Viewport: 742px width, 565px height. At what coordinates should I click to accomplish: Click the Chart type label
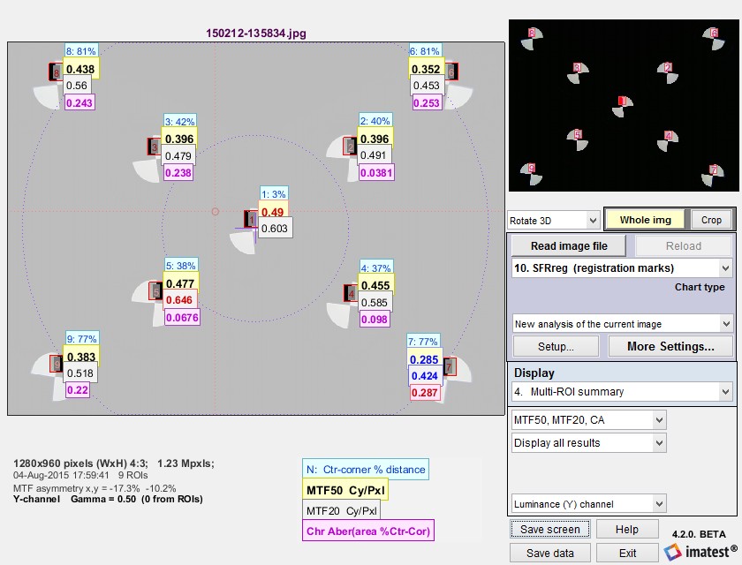tap(700, 287)
